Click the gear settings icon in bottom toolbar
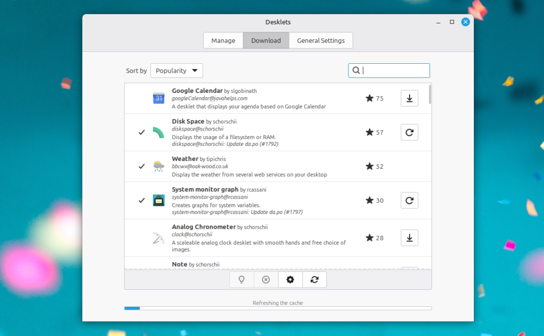 (x=290, y=280)
